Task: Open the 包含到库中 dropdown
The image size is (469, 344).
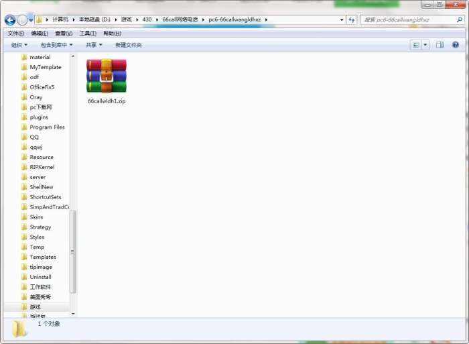Action: [56, 45]
